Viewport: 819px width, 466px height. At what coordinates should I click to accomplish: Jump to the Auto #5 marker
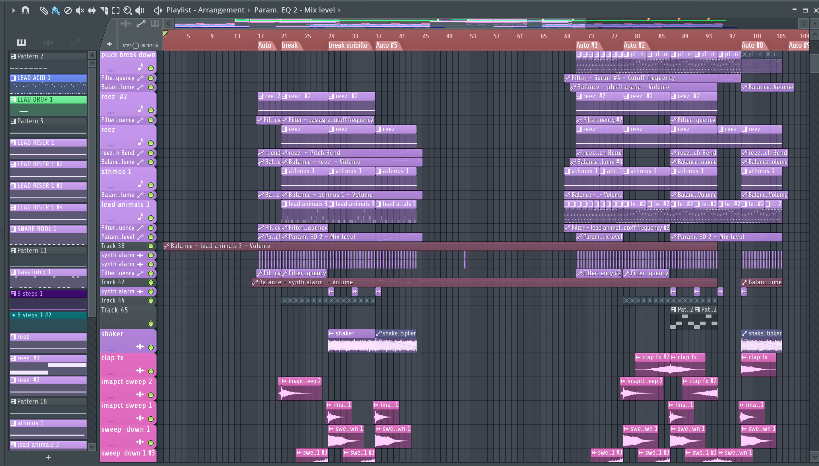(x=386, y=45)
